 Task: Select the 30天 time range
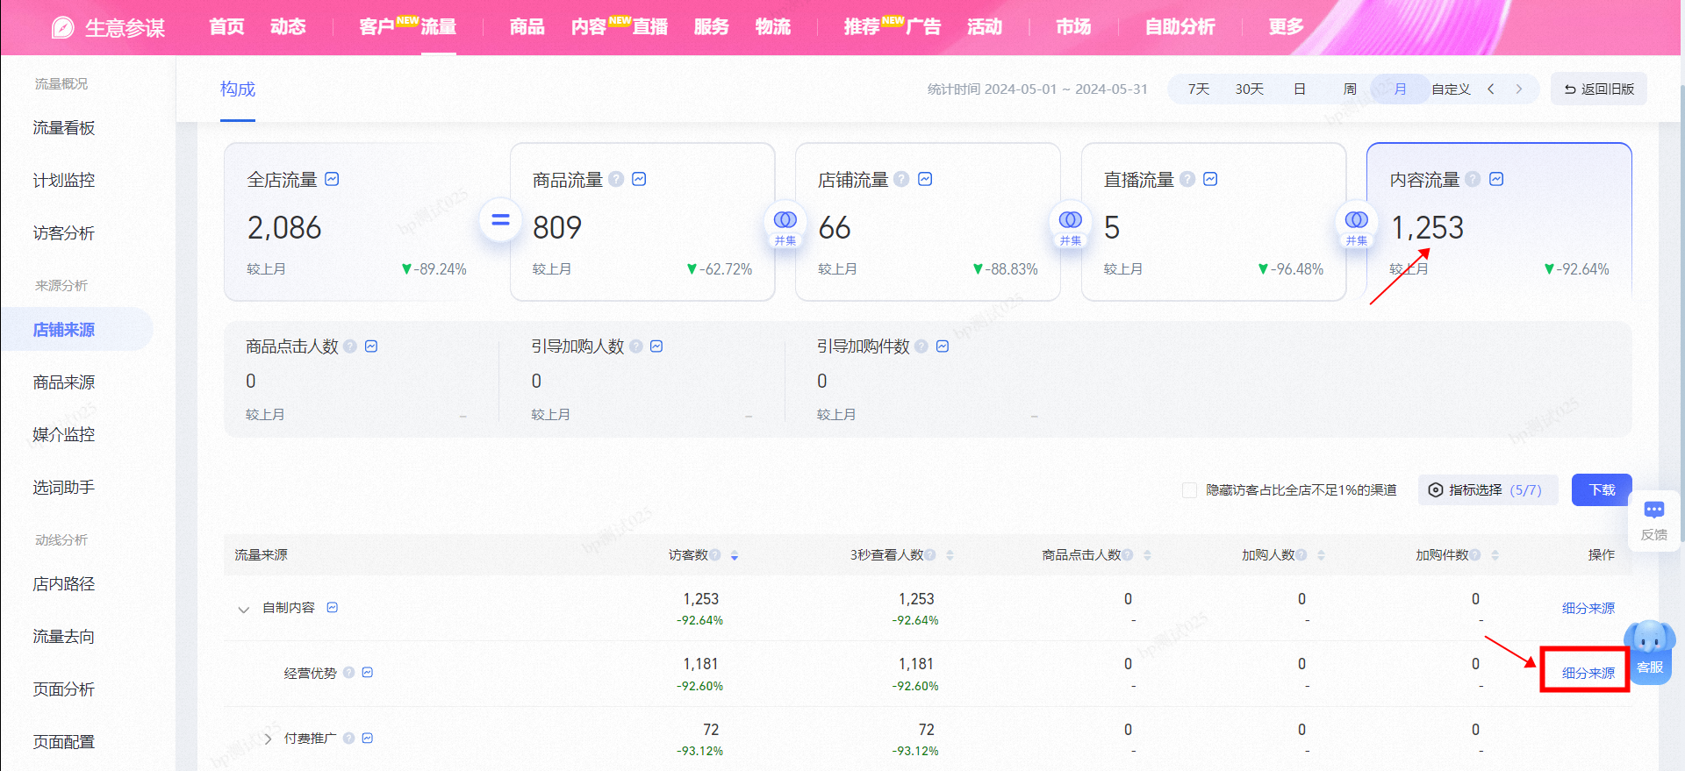click(1249, 89)
